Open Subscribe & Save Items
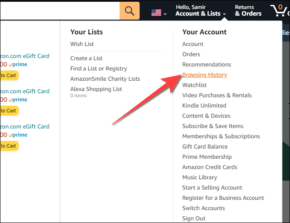Image resolution: width=290 pixels, height=223 pixels. (213, 126)
